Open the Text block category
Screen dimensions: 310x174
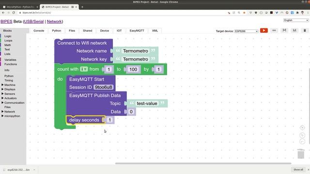tap(7, 49)
